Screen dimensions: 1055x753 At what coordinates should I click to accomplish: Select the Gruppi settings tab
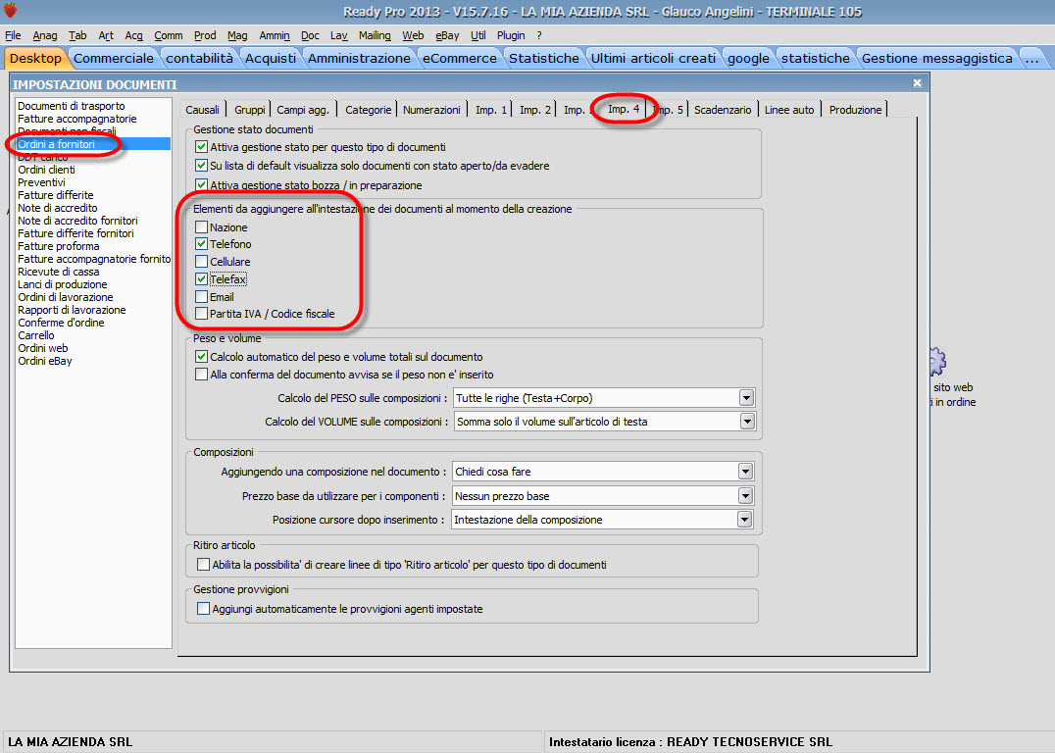[250, 110]
